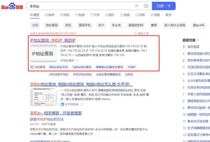Select the 多少 filter chip
This screenshot has width=210, height=142.
101,25
